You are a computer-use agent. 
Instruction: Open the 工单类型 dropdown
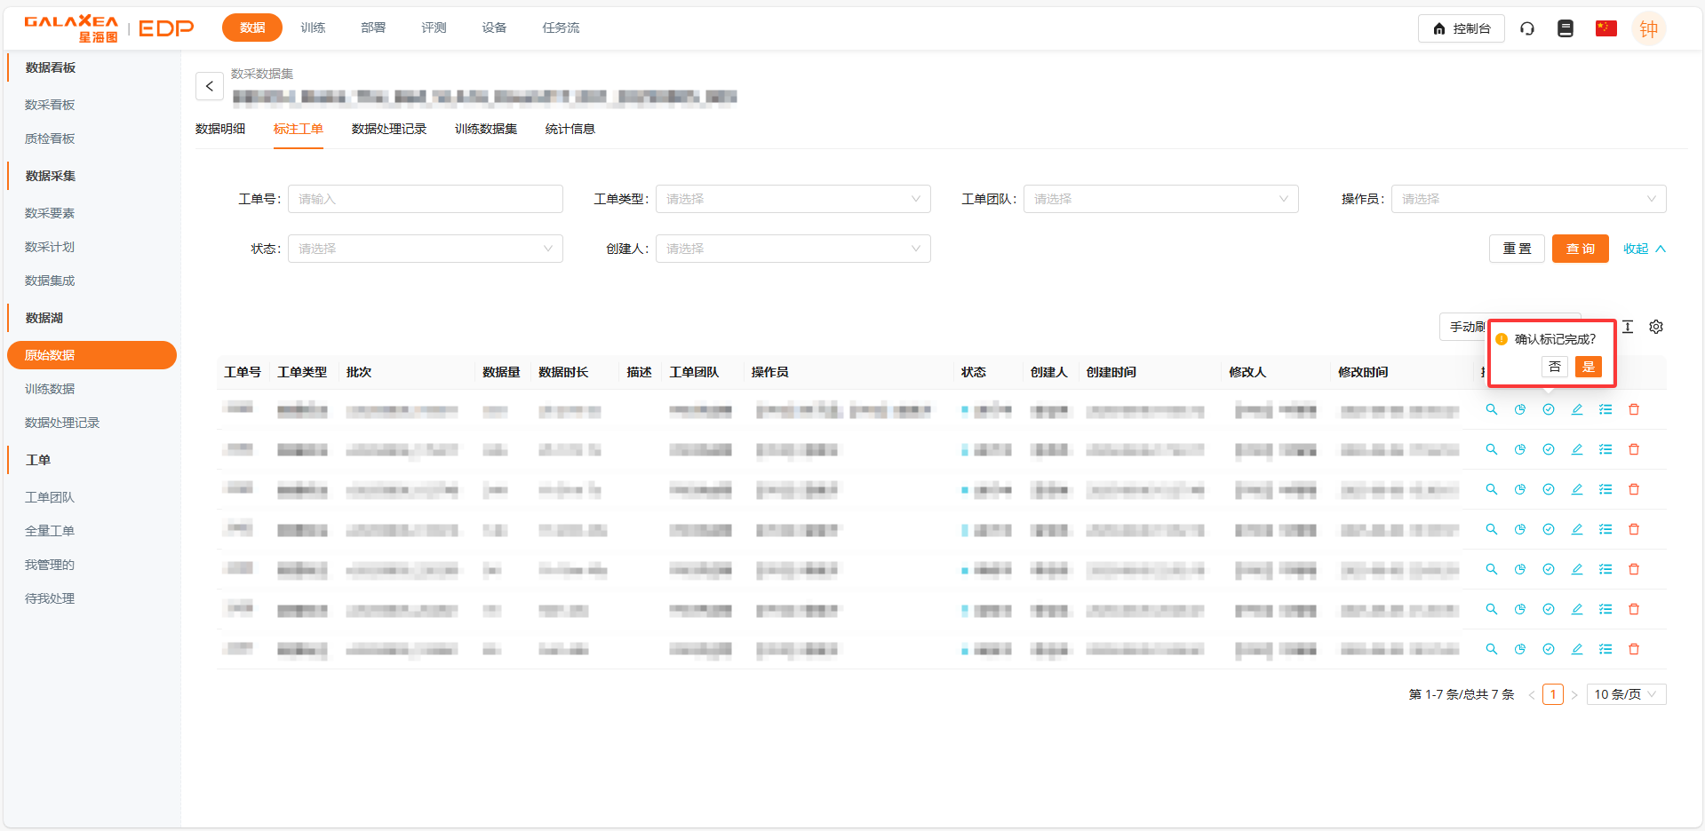coord(793,199)
